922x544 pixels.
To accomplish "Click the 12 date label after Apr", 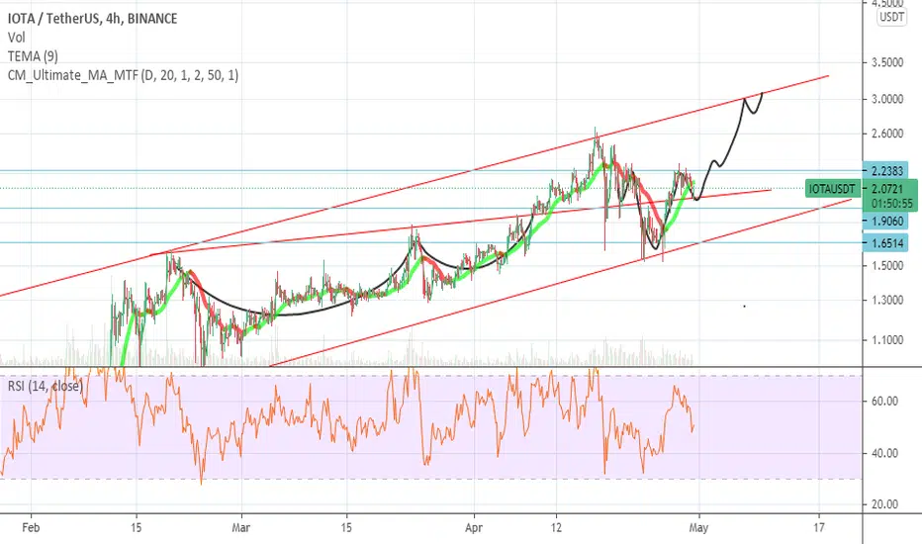I will click(x=556, y=528).
